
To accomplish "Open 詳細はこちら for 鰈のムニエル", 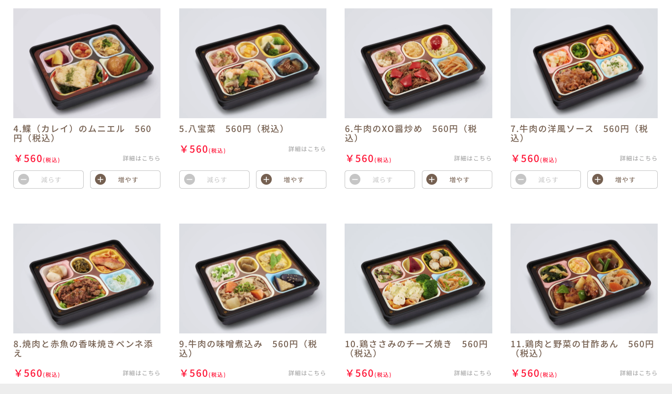I will tap(142, 158).
